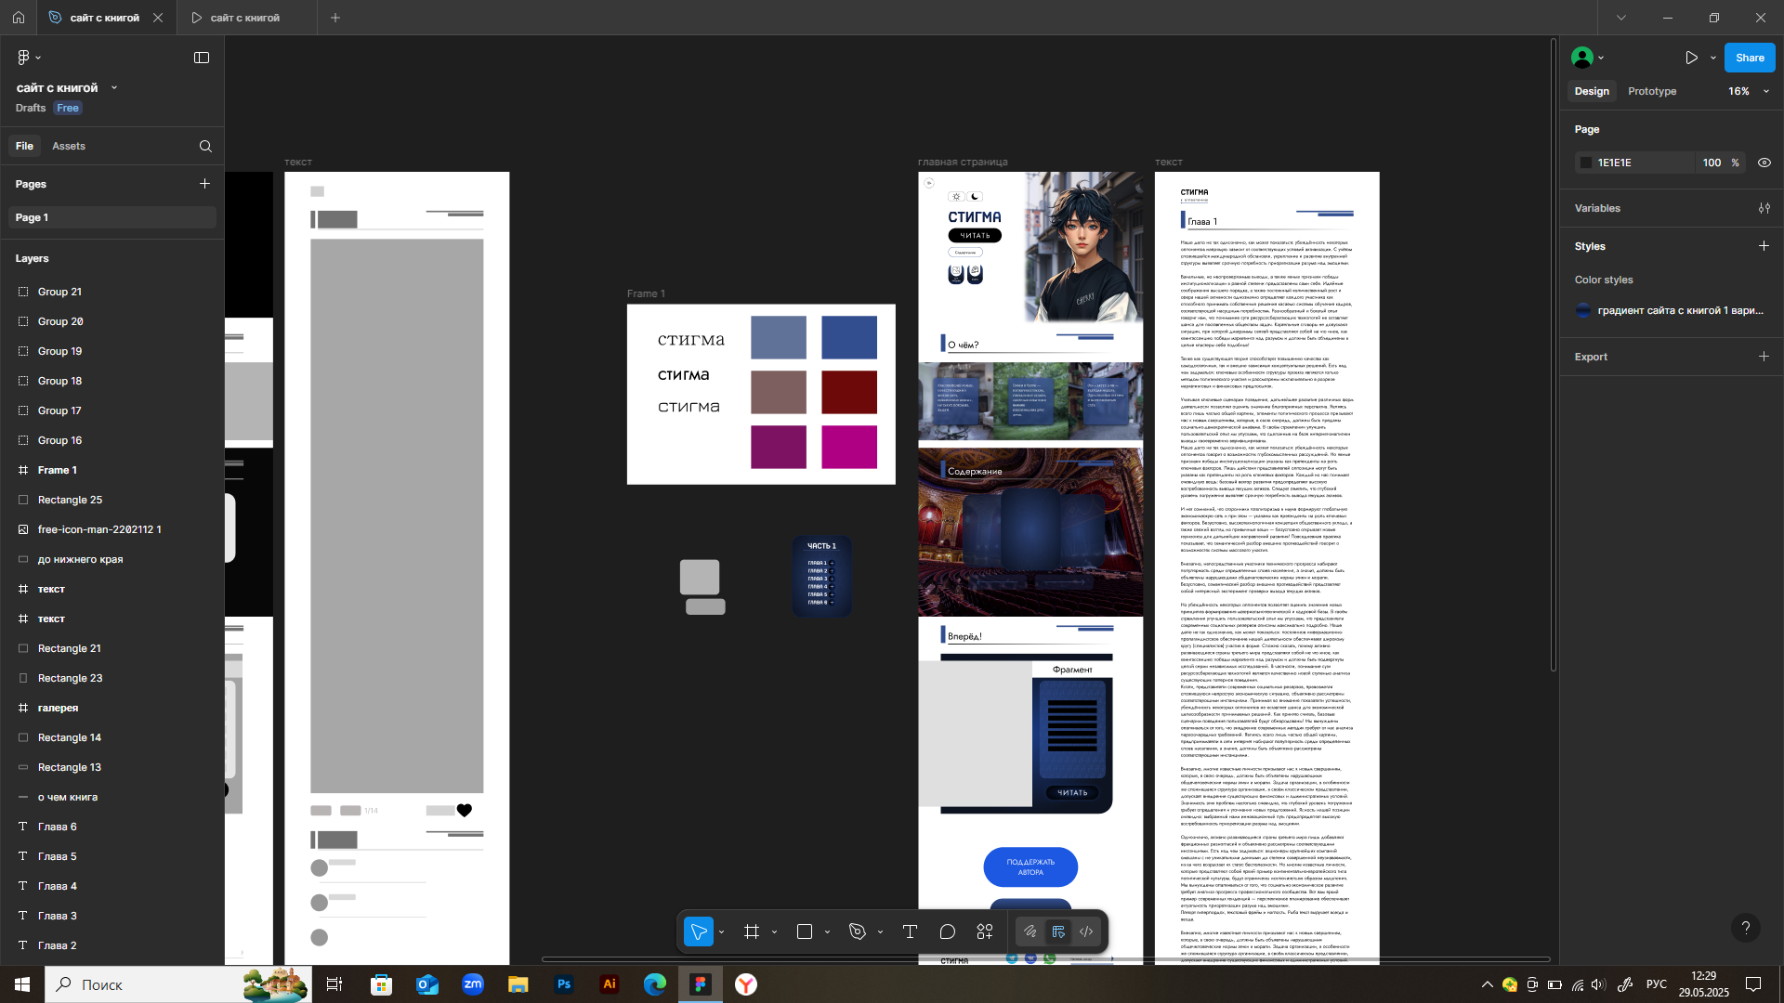Image resolution: width=1784 pixels, height=1003 pixels.
Task: Open Figma main menu logo icon
Action: (x=24, y=58)
